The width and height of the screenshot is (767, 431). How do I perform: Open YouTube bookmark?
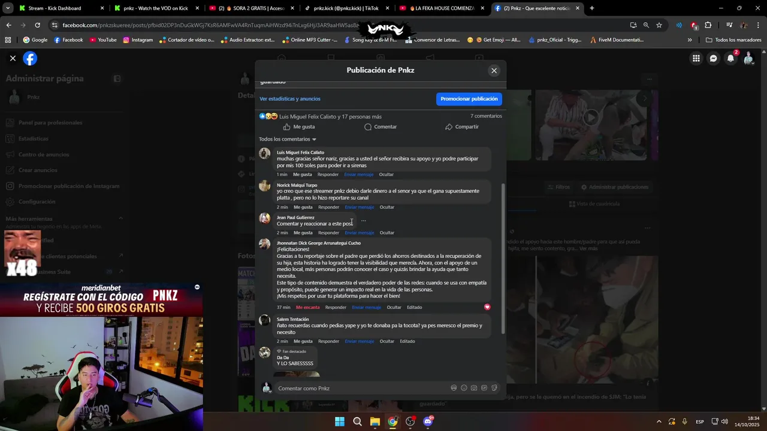click(x=103, y=40)
